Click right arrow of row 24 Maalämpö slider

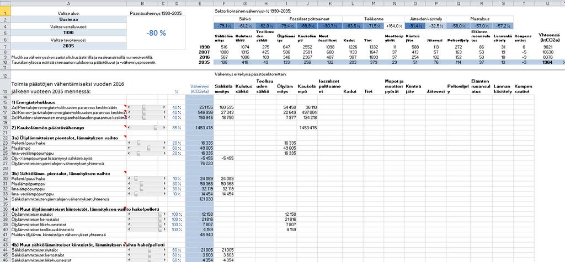click(164, 148)
